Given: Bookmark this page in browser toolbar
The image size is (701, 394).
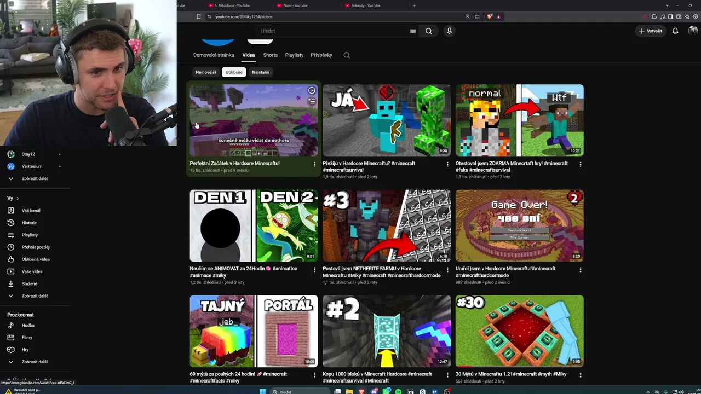Looking at the screenshot, I should [x=198, y=16].
